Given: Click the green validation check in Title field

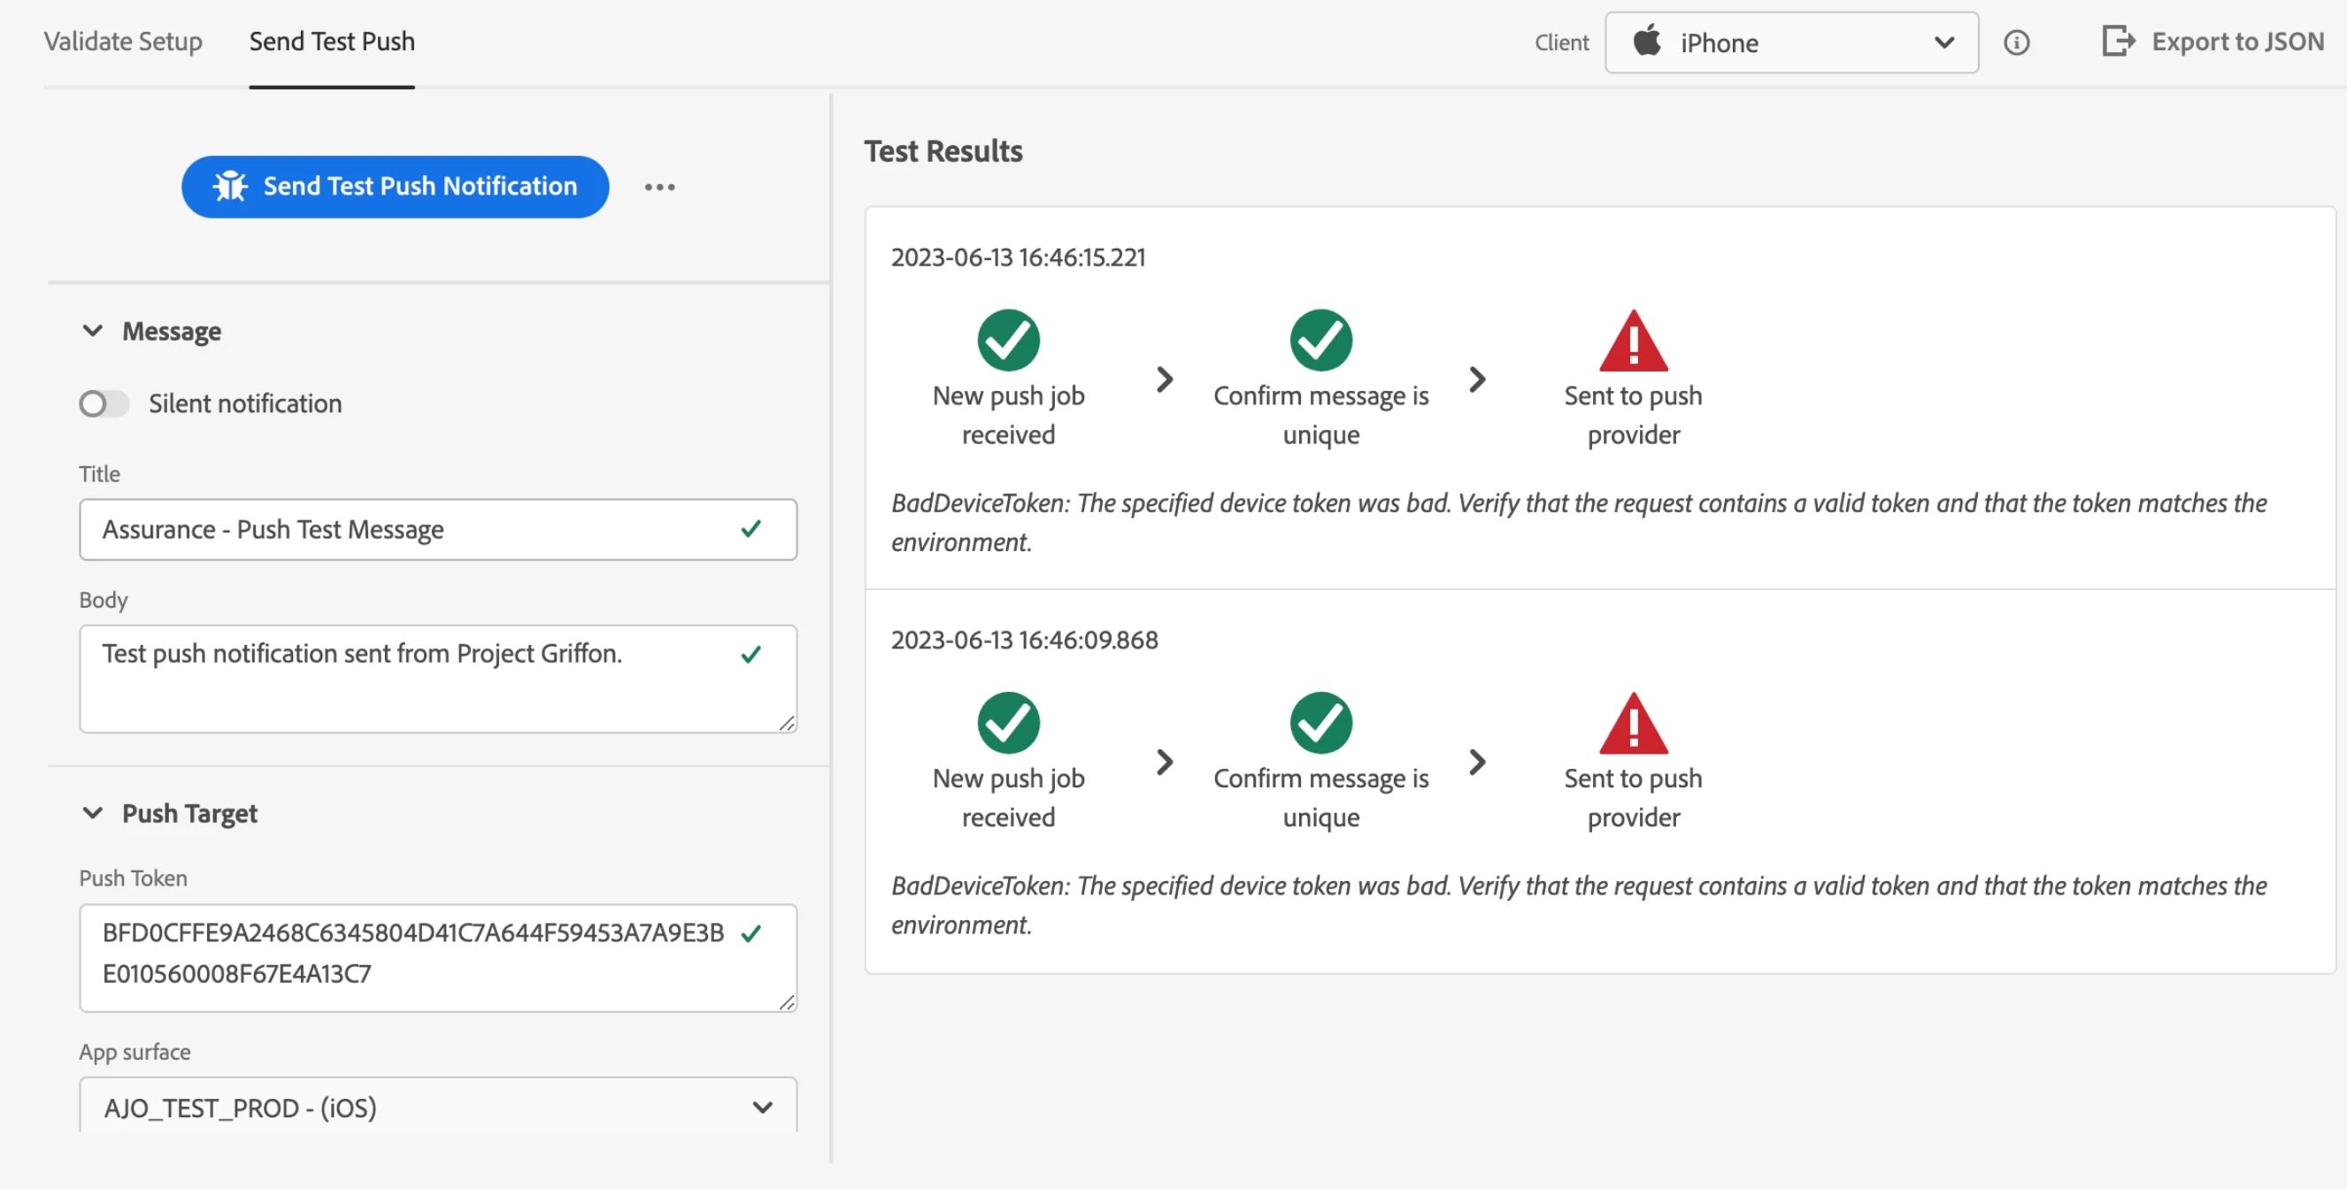Looking at the screenshot, I should 750,529.
